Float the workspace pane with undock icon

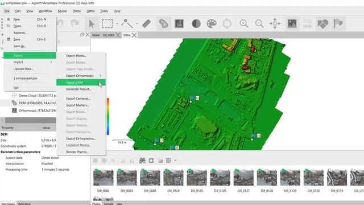(x=82, y=35)
